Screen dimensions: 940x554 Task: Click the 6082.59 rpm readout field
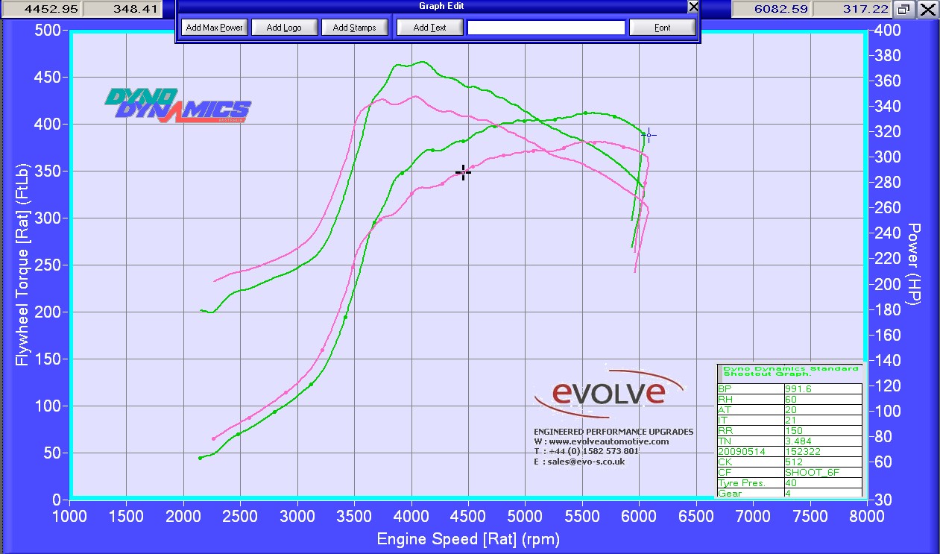[772, 9]
